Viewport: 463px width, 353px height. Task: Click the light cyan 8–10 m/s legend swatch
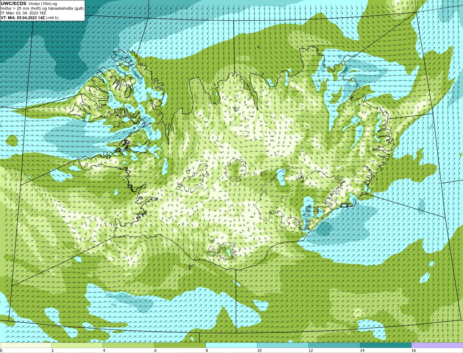[x=231, y=345]
